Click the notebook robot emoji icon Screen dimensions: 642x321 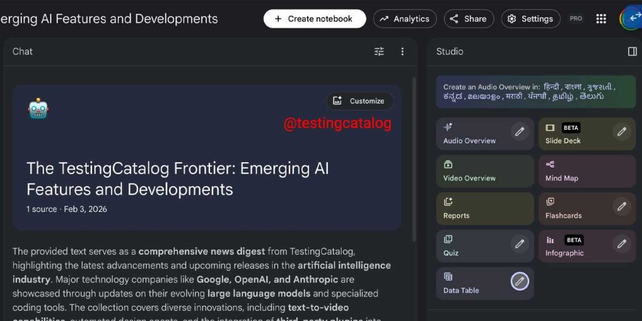coord(38,109)
